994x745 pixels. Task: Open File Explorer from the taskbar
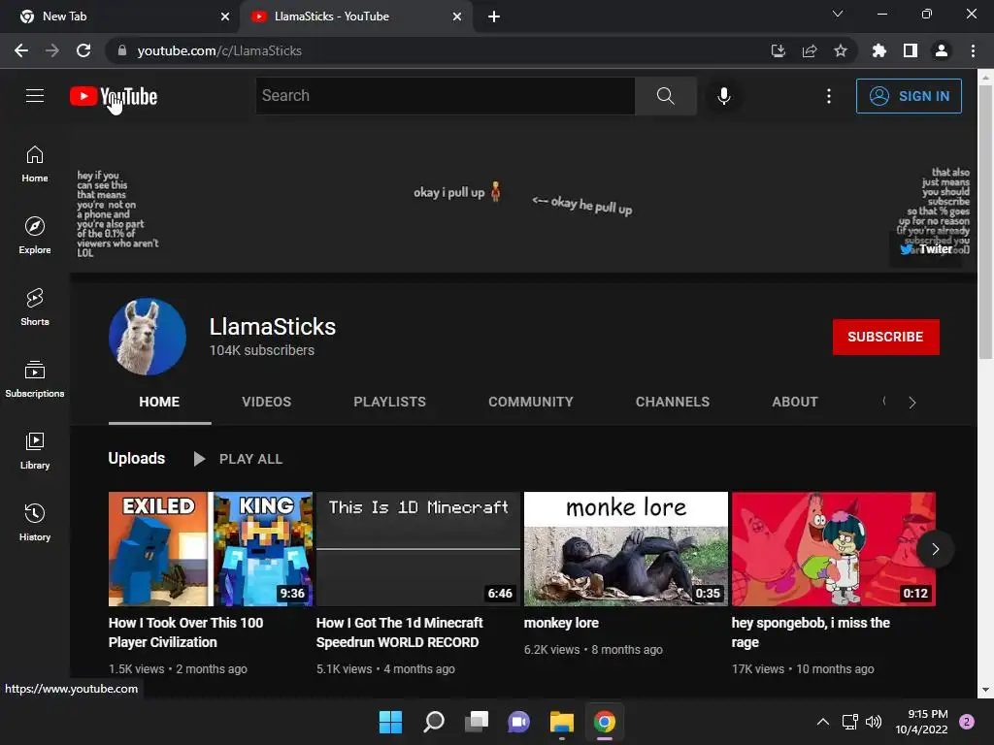click(562, 722)
